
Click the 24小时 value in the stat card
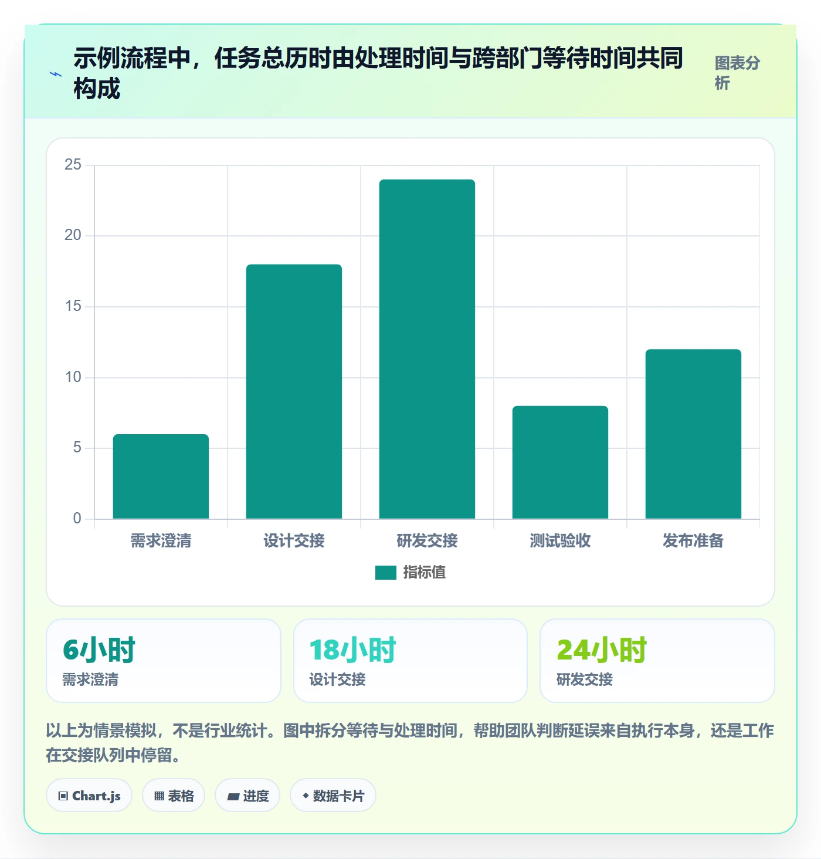[x=602, y=650]
